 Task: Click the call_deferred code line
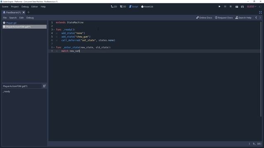tap(88, 40)
